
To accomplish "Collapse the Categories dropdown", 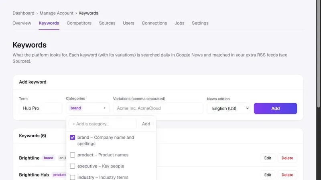I will coord(104,108).
